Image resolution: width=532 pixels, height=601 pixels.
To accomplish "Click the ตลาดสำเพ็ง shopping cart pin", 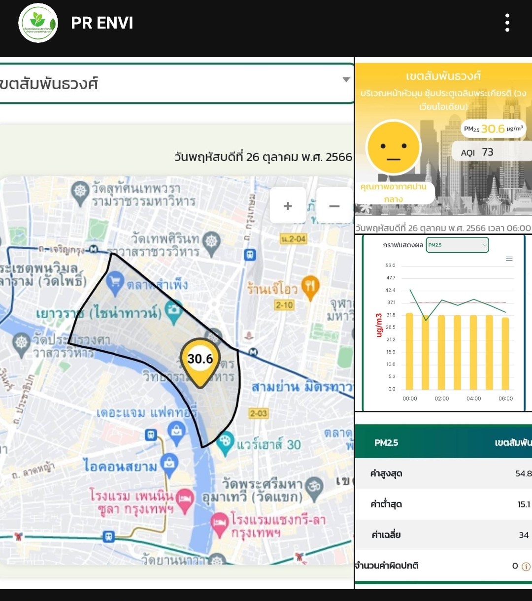I will coord(115,283).
